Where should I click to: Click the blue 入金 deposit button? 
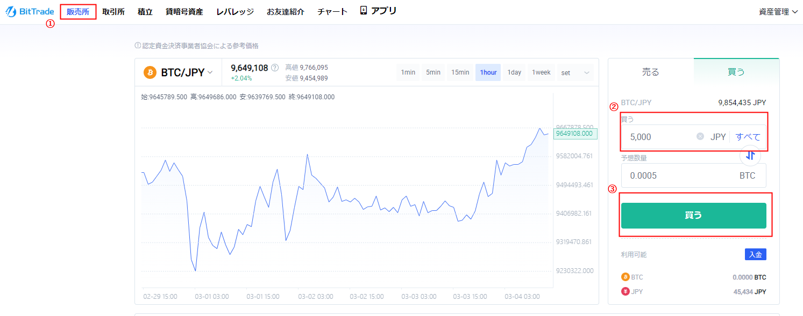[x=755, y=255]
